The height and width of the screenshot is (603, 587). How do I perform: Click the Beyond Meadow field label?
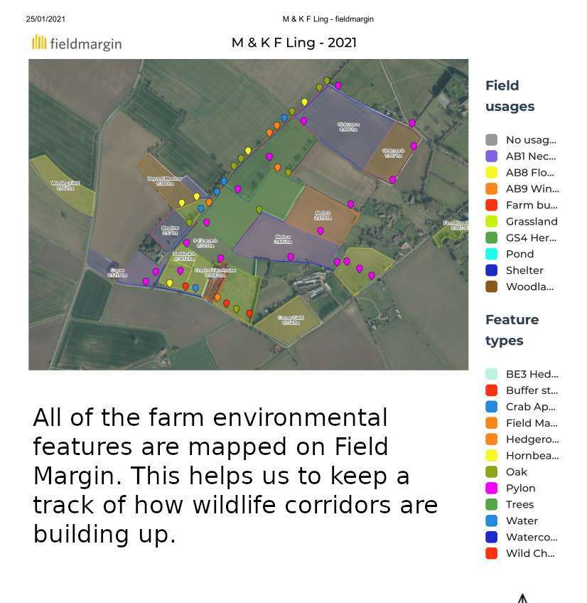click(x=164, y=181)
